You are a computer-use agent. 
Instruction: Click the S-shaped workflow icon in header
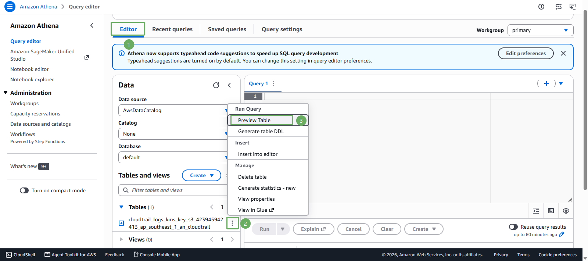(x=559, y=7)
